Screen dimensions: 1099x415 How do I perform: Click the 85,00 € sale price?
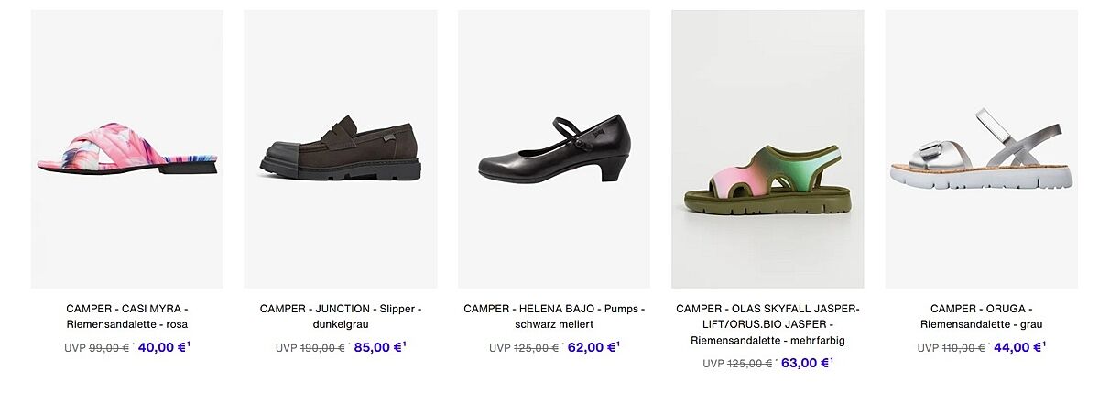(377, 347)
